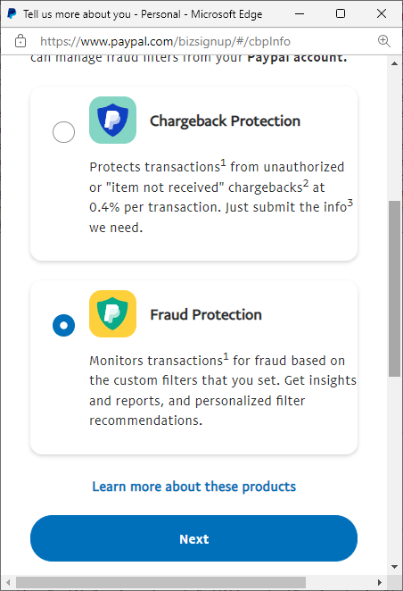The width and height of the screenshot is (403, 591).
Task: Click the horizontal scrollbar right arrow
Action: [380, 582]
